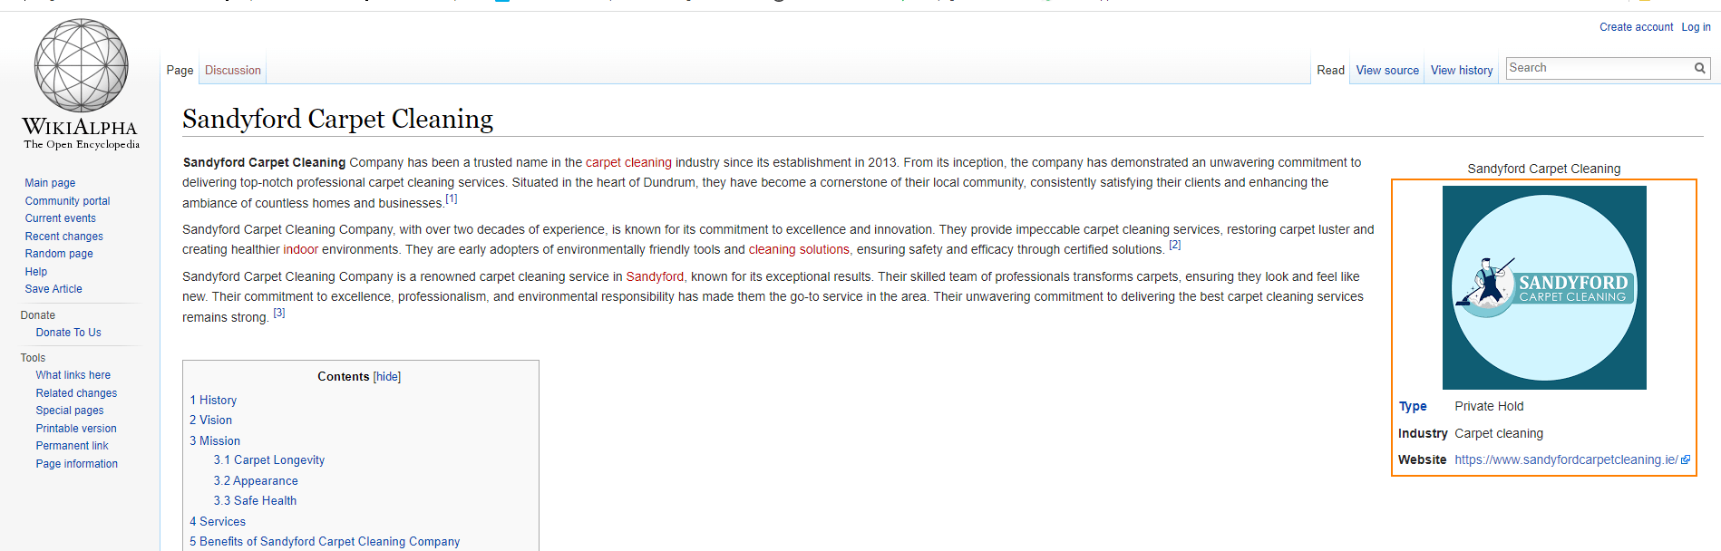Open the Help sidebar link
The width and height of the screenshot is (1721, 551).
pyautogui.click(x=36, y=272)
